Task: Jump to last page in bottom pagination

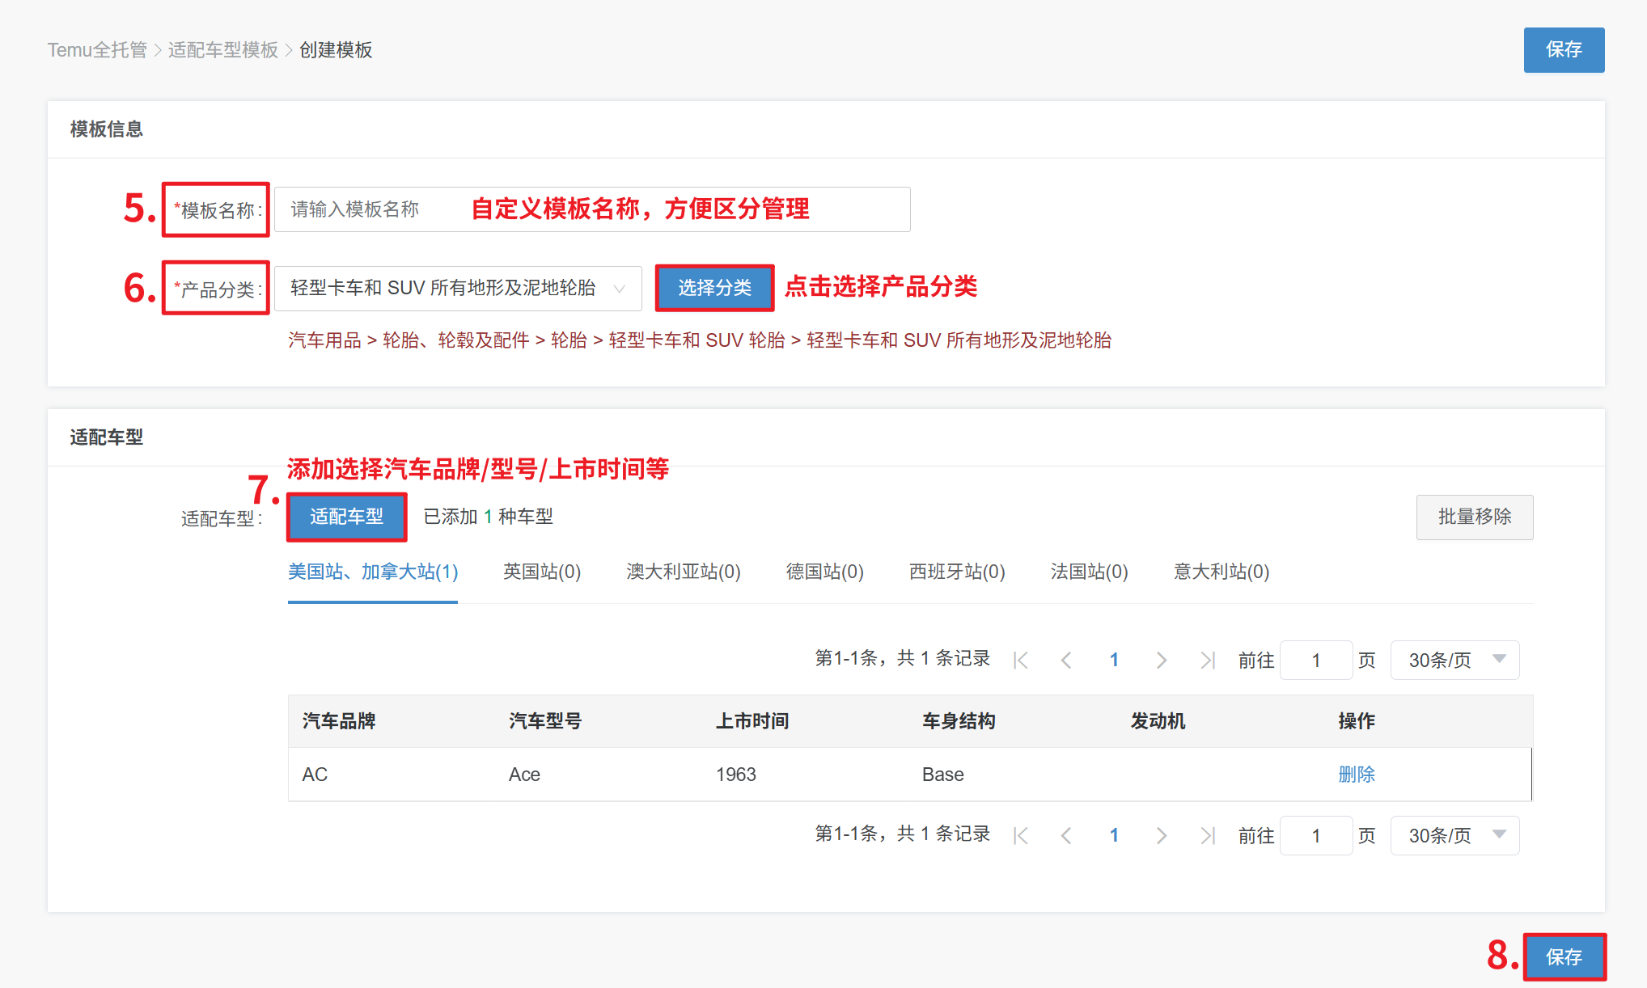Action: coord(1207,836)
